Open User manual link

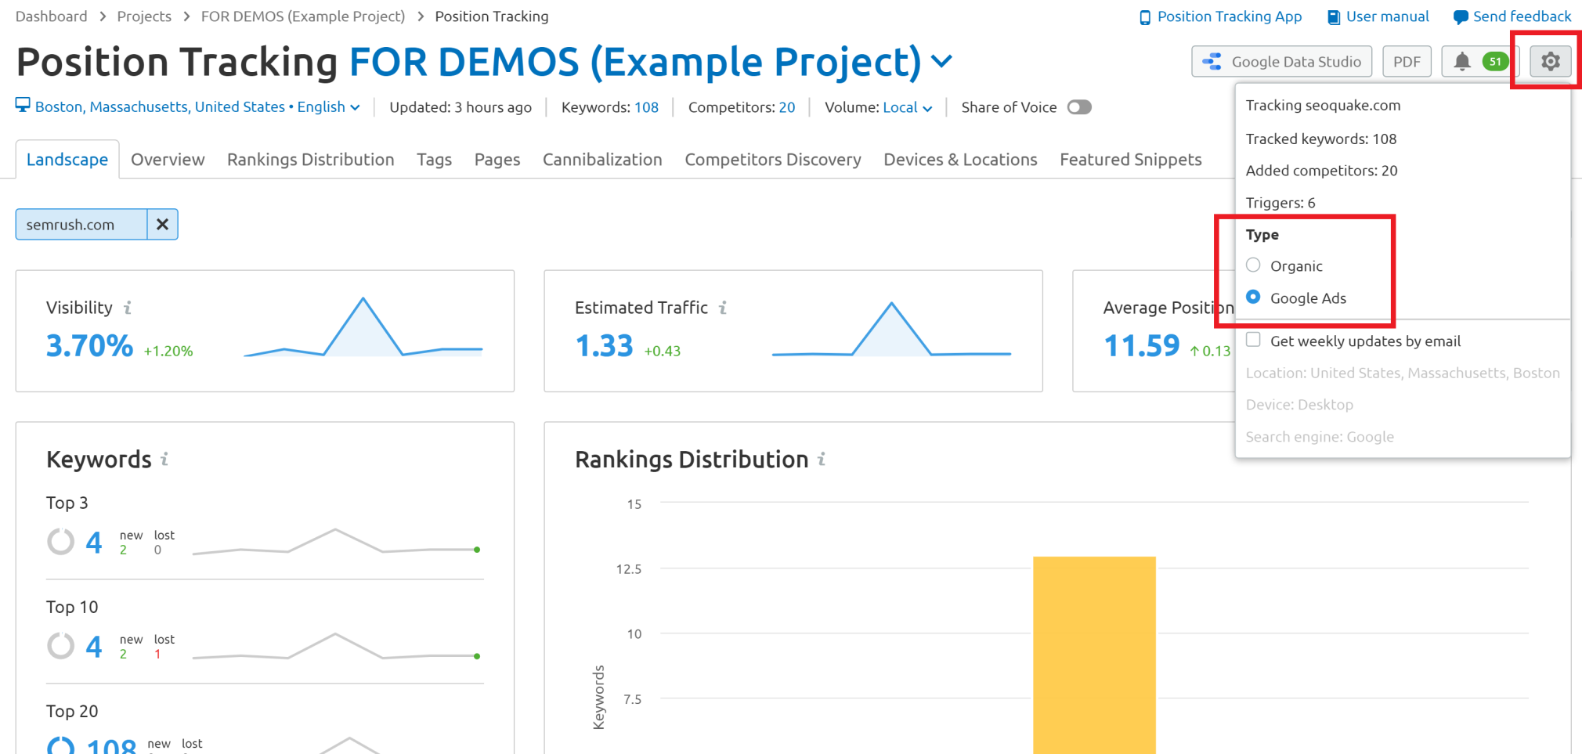(x=1387, y=16)
